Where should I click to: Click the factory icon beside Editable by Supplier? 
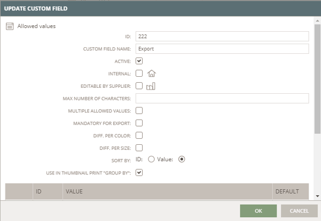[x=151, y=86]
